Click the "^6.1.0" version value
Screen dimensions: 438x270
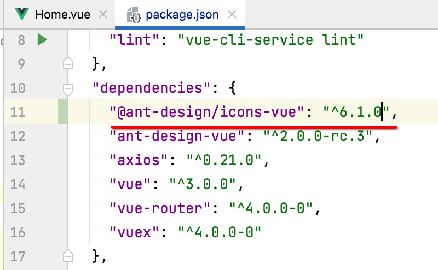coord(356,112)
